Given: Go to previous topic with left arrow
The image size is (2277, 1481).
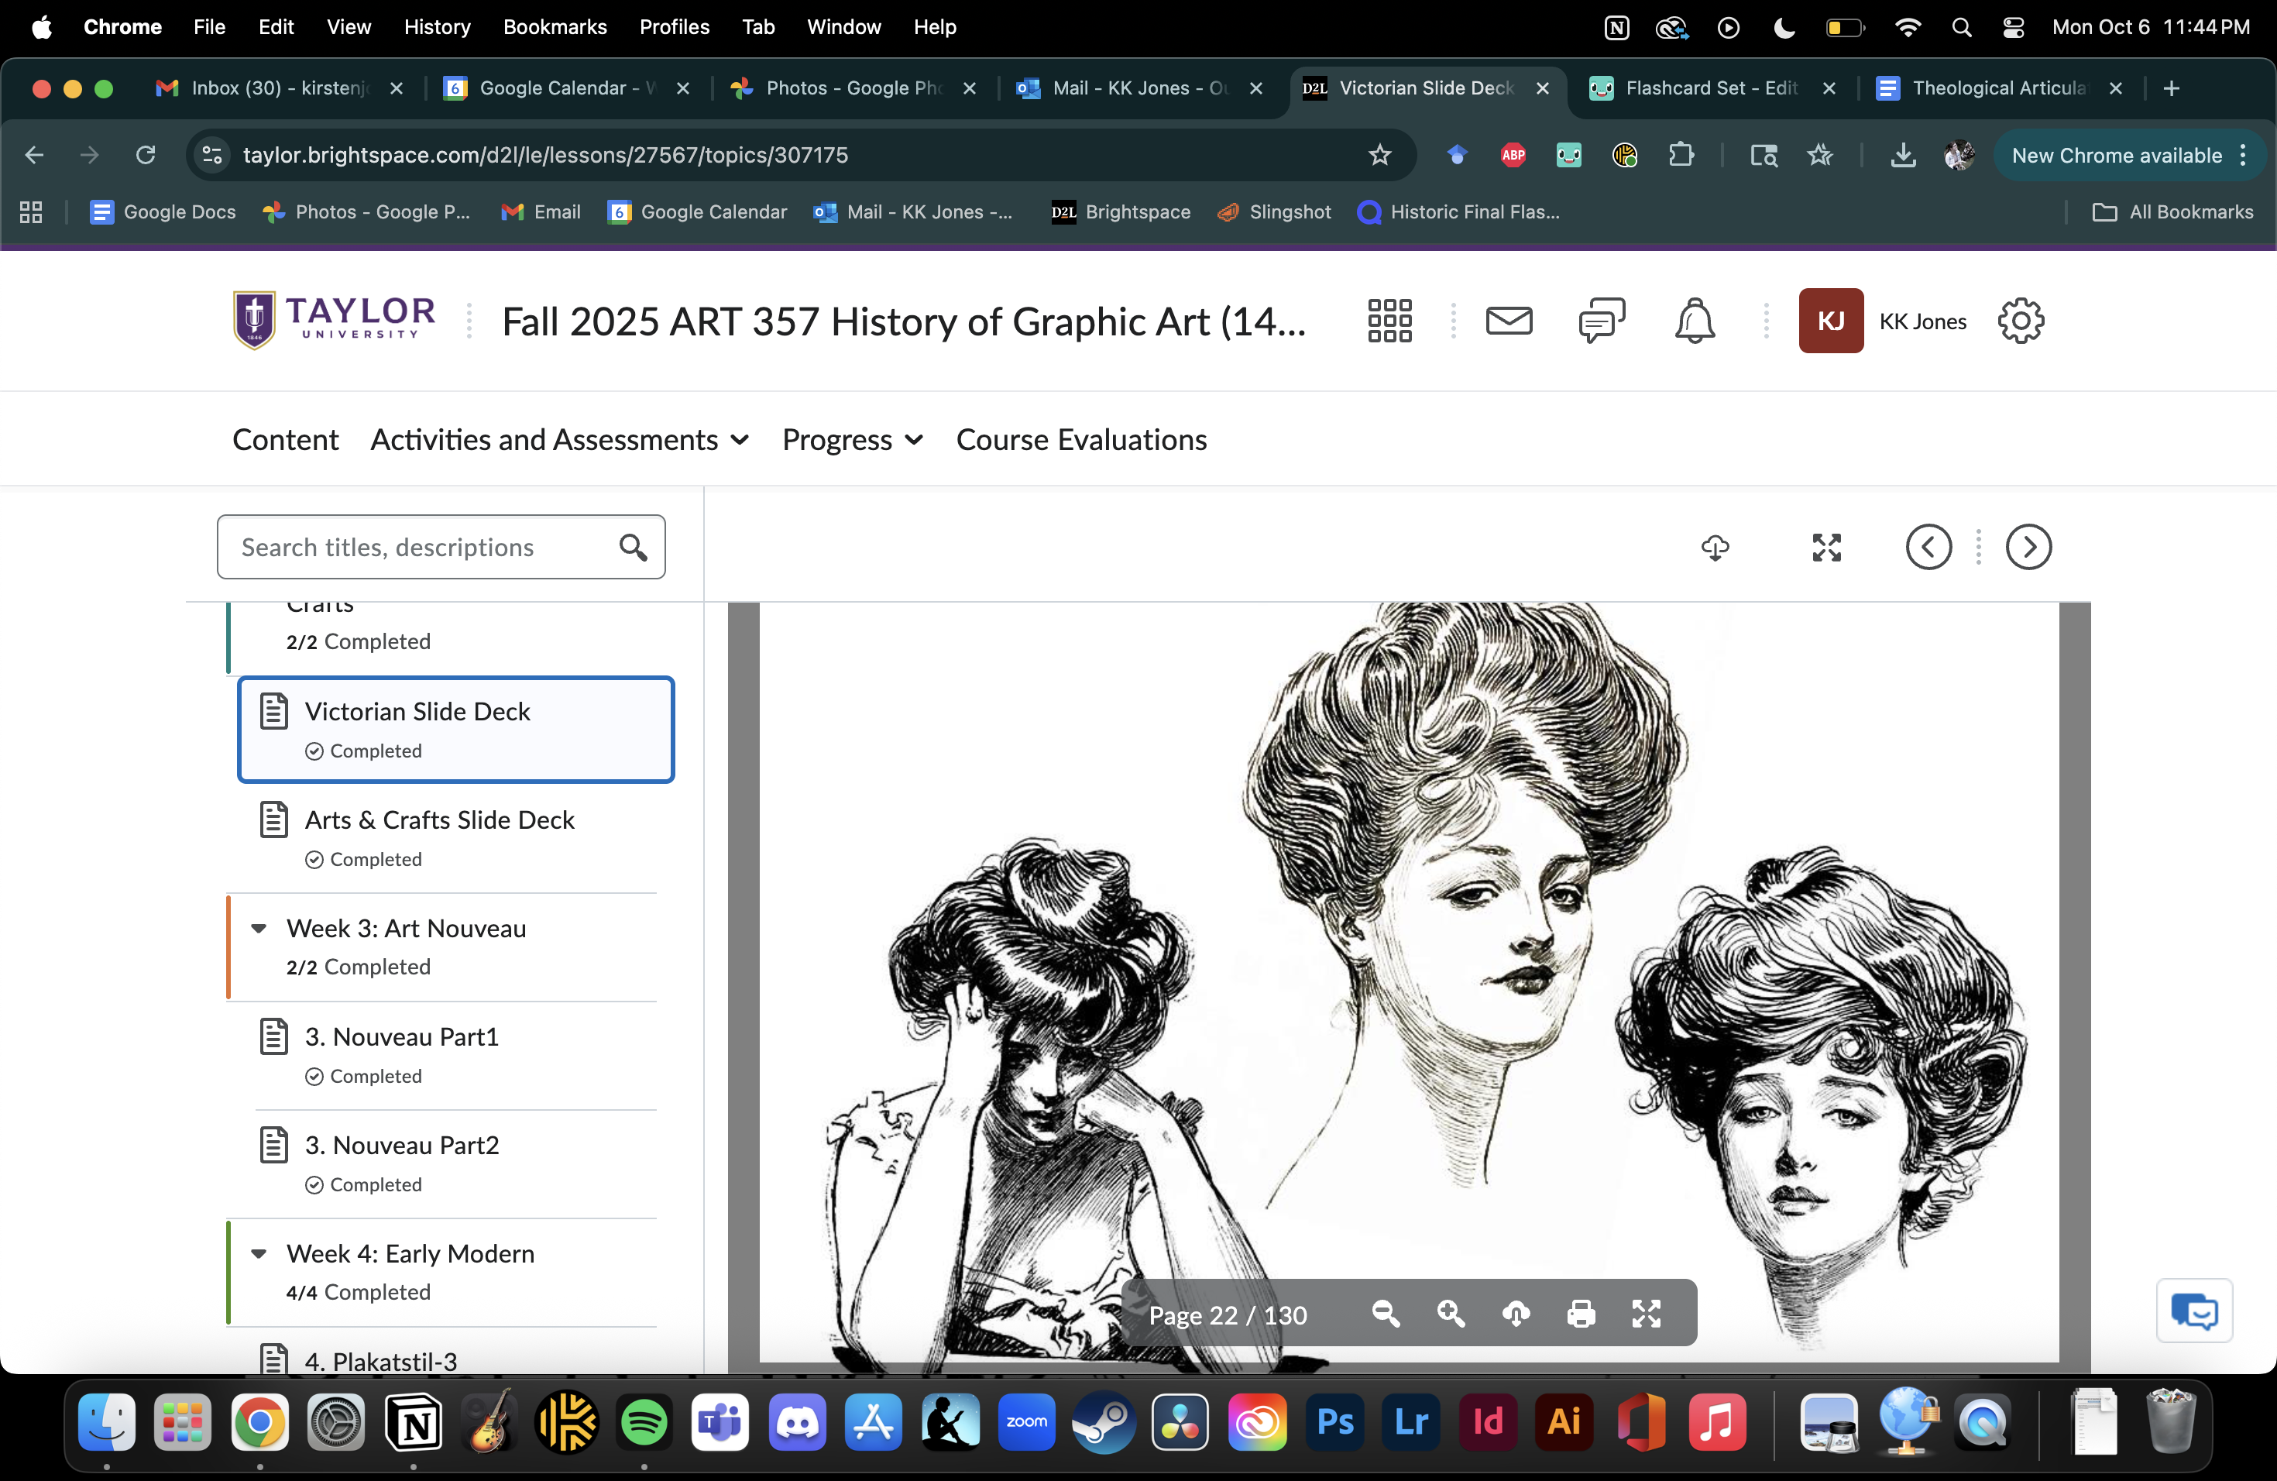Looking at the screenshot, I should point(1928,548).
